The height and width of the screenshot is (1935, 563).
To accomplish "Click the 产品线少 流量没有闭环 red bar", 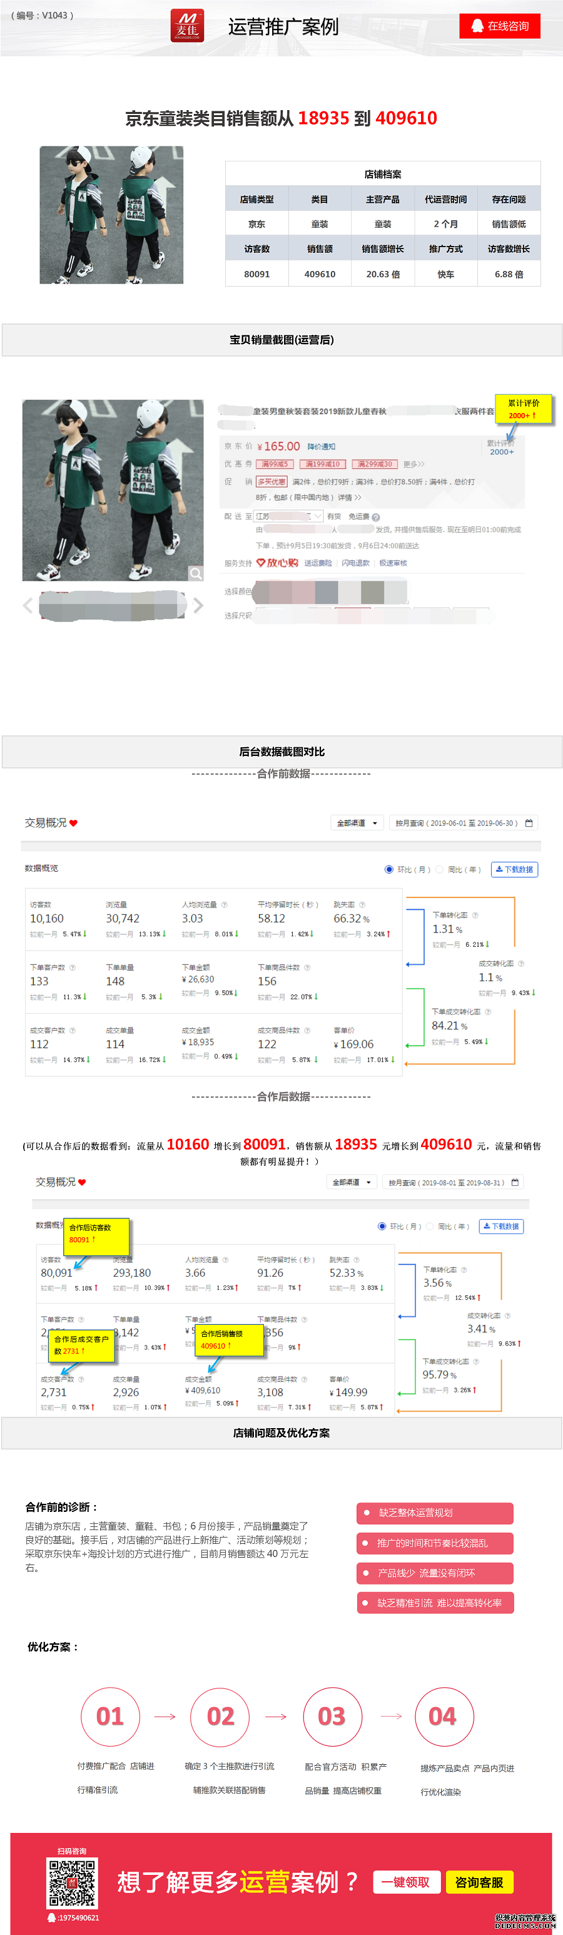I will (x=435, y=1573).
